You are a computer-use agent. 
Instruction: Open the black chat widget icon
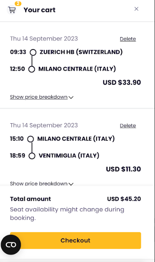pyautogui.click(x=11, y=245)
